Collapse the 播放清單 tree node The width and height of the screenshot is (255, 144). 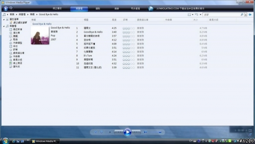[x=4, y=19]
